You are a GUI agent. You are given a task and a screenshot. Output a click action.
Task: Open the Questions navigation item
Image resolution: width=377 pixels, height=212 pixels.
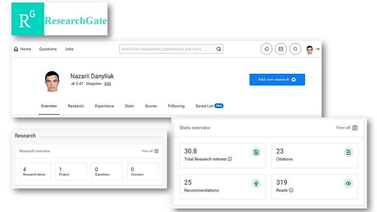(x=48, y=49)
